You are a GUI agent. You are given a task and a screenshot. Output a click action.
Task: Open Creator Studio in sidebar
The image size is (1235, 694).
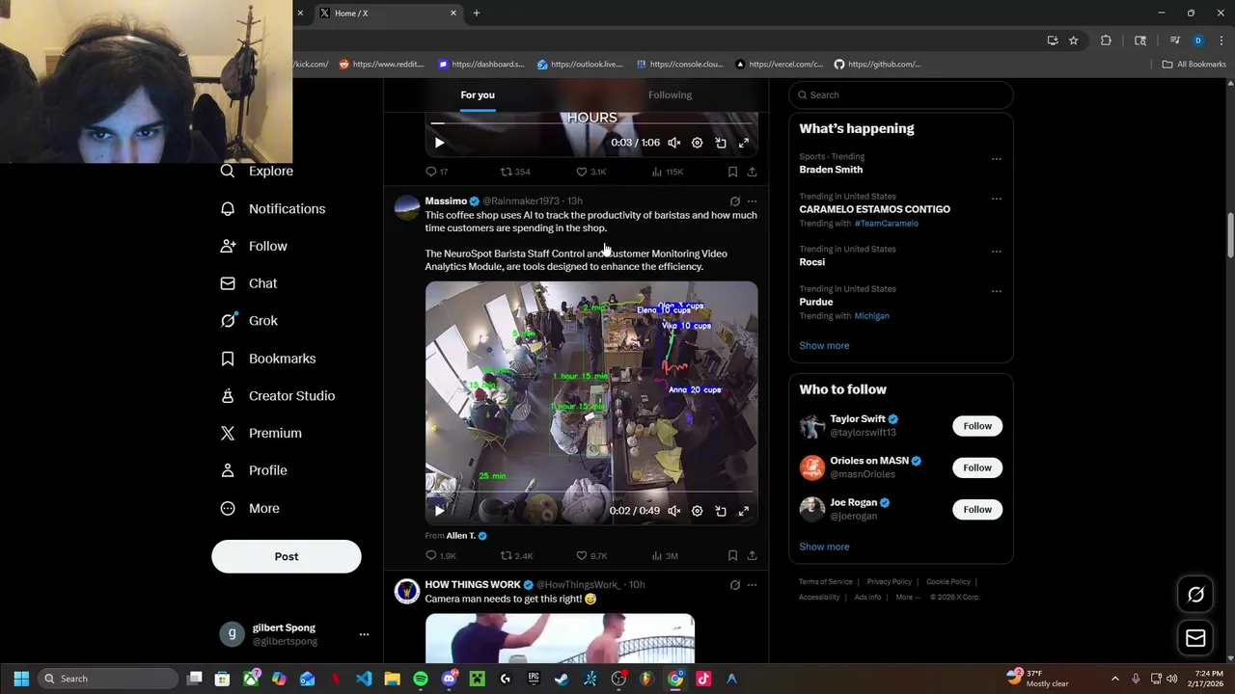coord(278,396)
